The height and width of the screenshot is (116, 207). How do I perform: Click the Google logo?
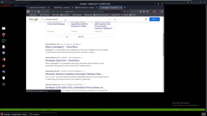click(33, 19)
